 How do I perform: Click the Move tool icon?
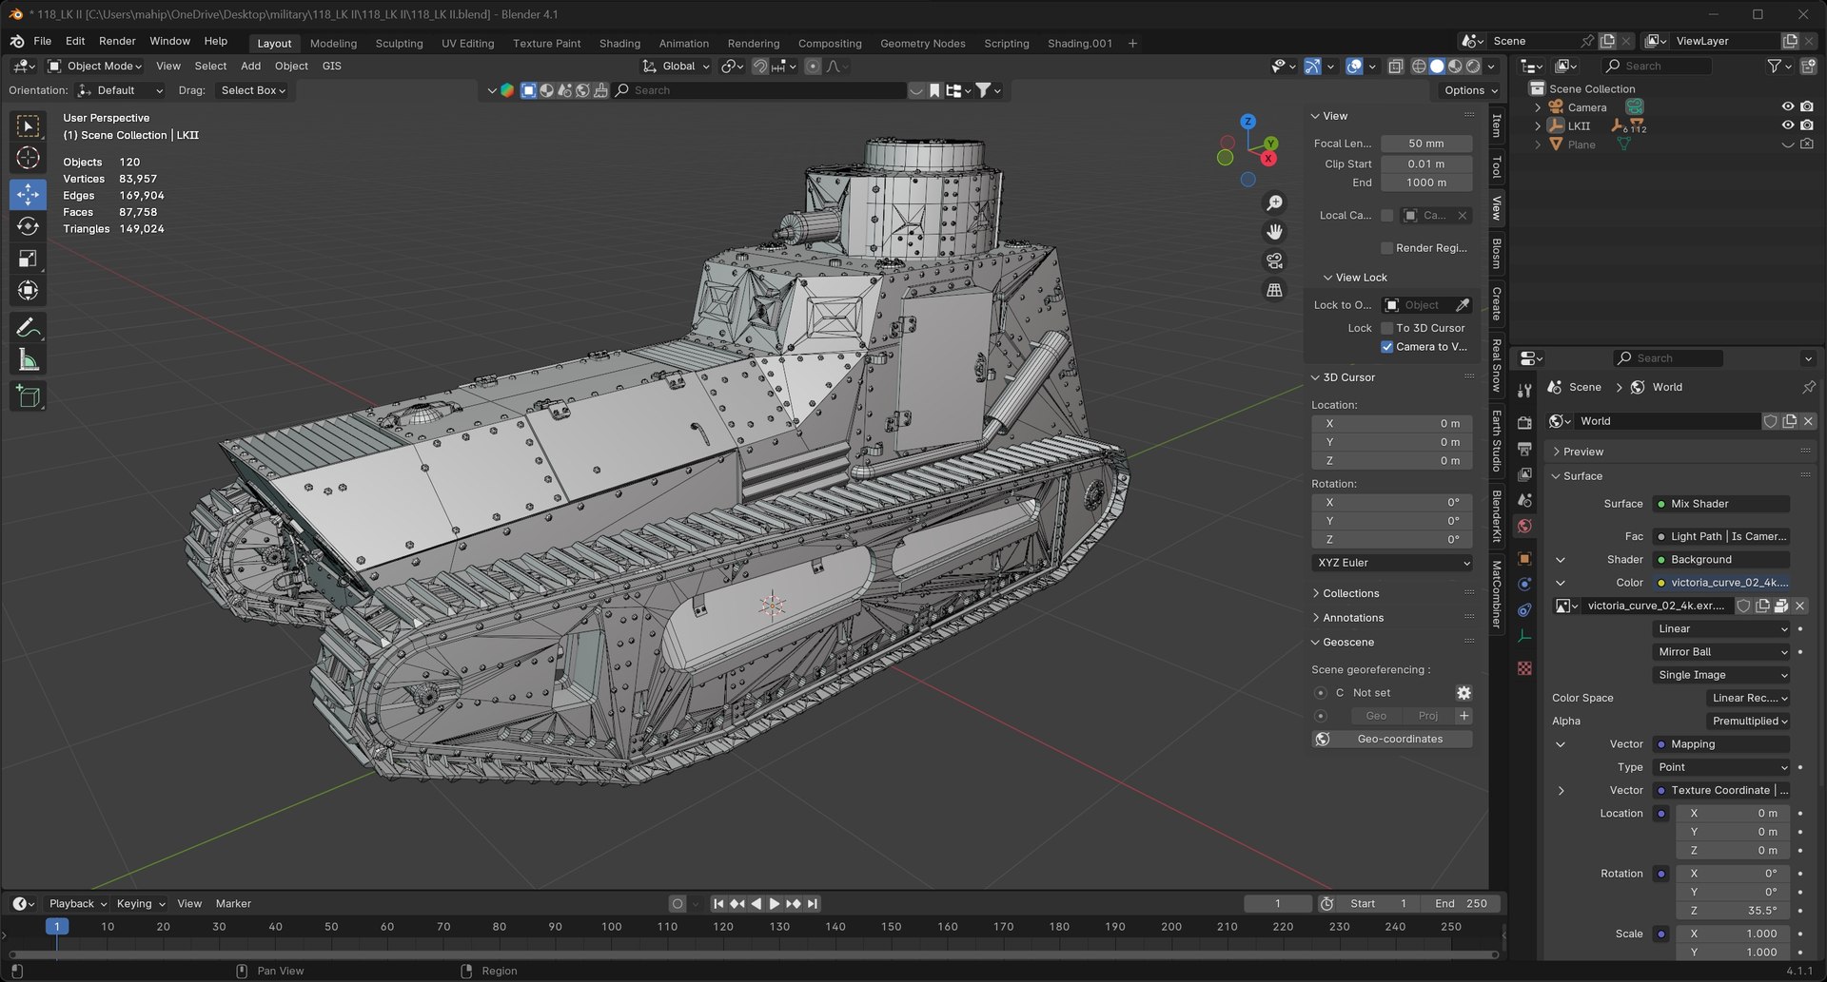click(28, 194)
